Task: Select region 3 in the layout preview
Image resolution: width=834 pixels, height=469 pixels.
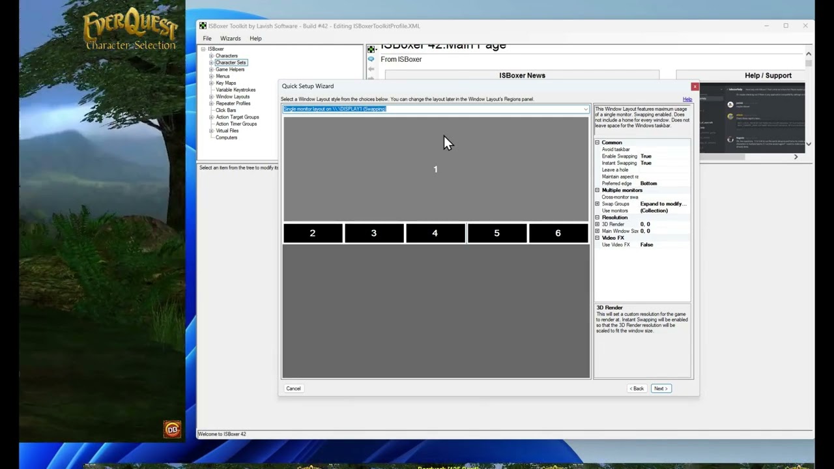Action: click(x=374, y=233)
